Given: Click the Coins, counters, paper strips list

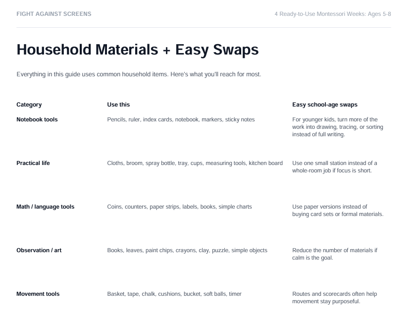Looking at the screenshot, I should pos(179,207).
